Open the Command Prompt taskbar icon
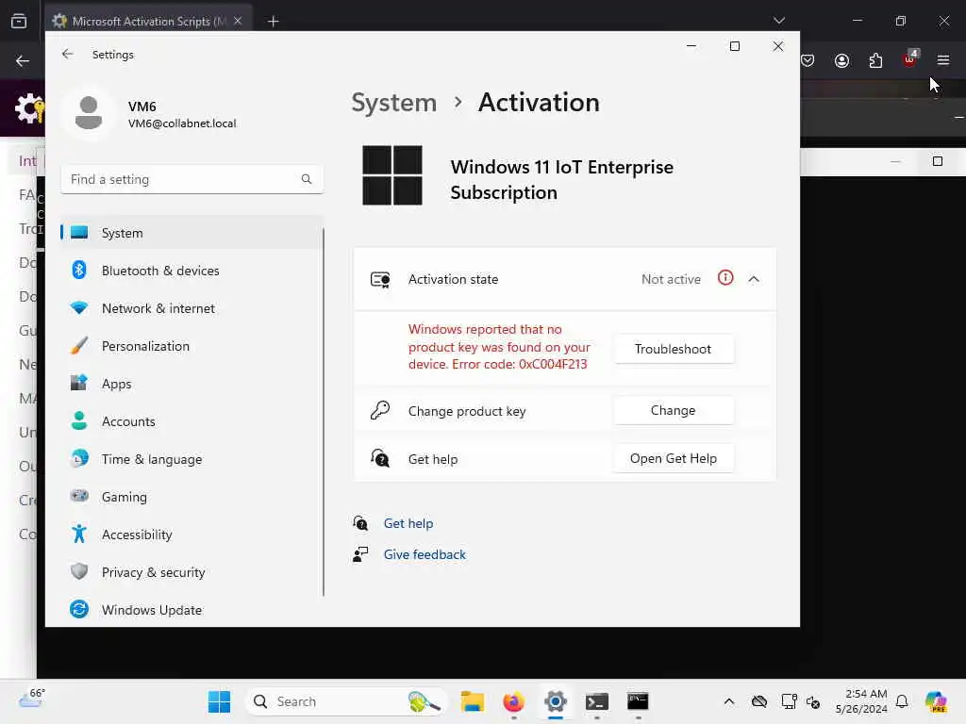The width and height of the screenshot is (966, 724). [x=638, y=701]
